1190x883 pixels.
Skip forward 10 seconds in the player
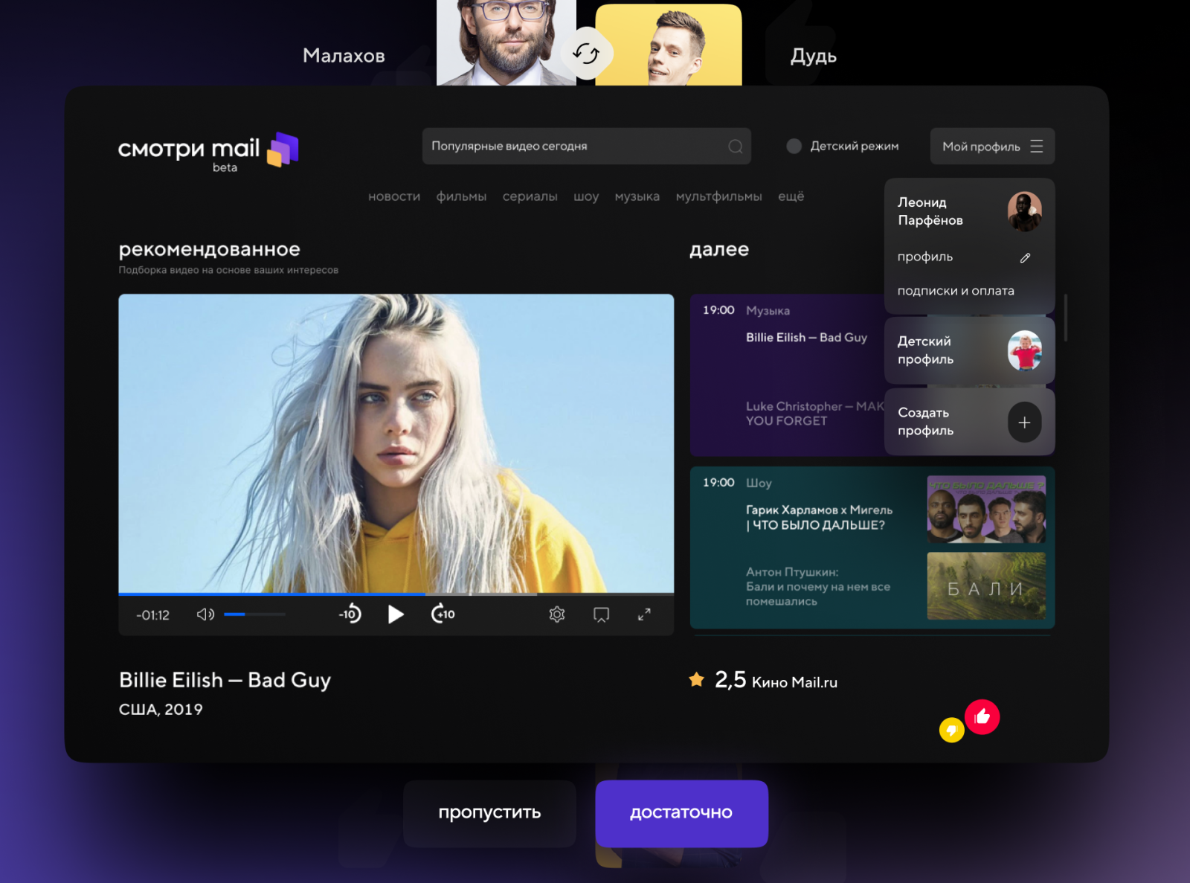[x=443, y=614]
